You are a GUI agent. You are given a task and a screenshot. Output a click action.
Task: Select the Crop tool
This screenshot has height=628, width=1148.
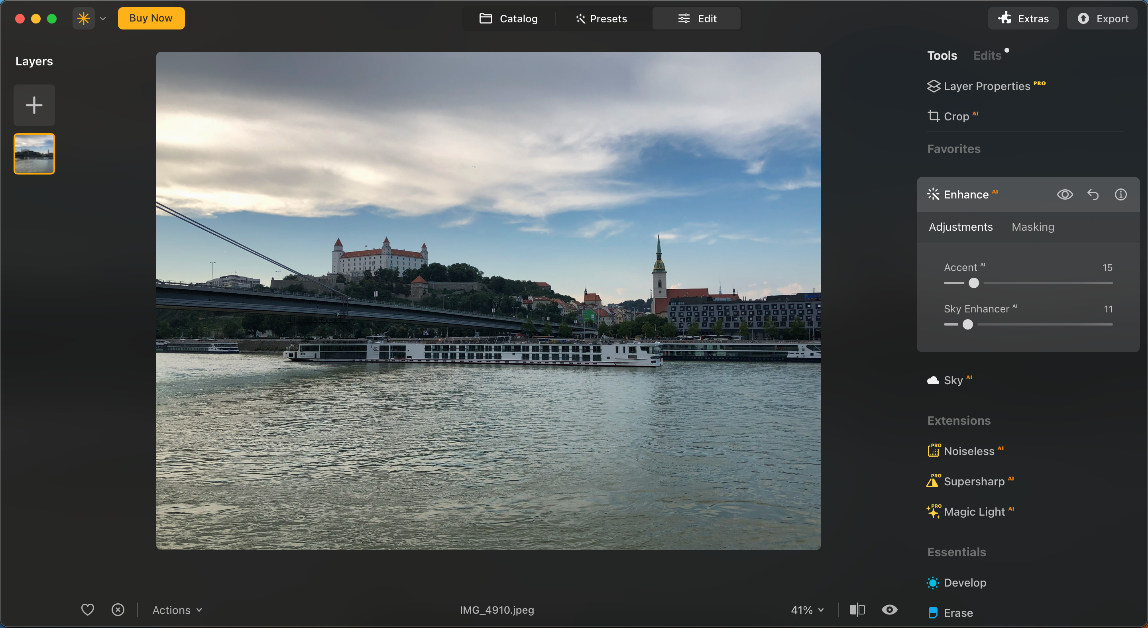(x=956, y=116)
